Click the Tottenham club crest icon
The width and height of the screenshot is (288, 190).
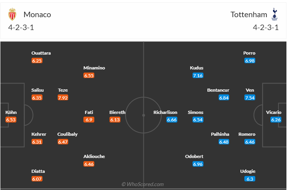click(x=275, y=14)
